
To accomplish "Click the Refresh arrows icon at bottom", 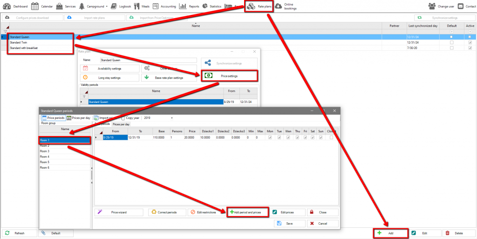I will pos(7,233).
